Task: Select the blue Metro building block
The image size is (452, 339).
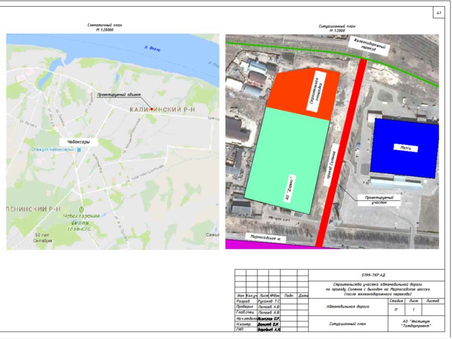Action: pos(404,148)
